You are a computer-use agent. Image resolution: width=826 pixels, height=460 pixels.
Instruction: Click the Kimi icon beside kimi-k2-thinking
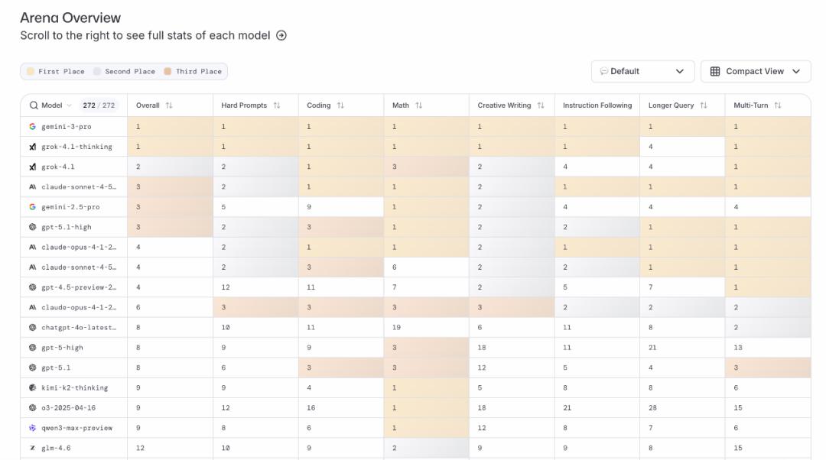32,388
